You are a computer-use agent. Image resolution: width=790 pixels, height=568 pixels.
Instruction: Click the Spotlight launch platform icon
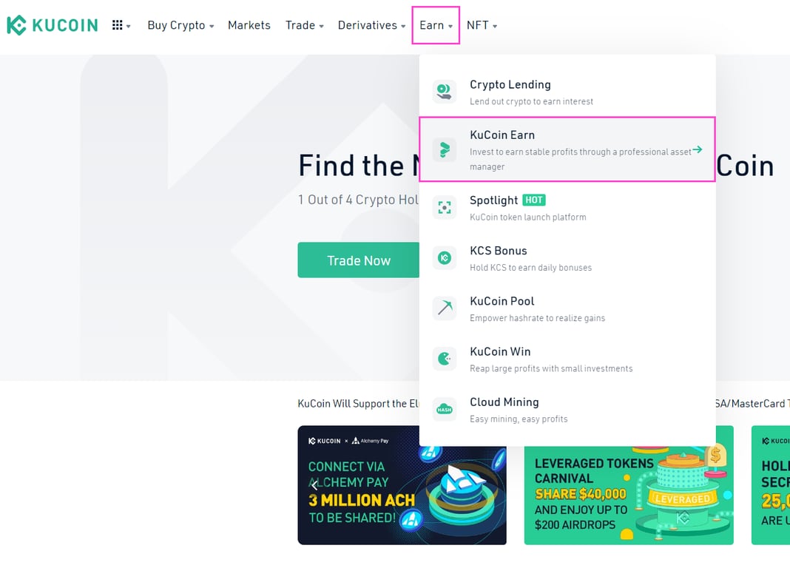click(445, 208)
